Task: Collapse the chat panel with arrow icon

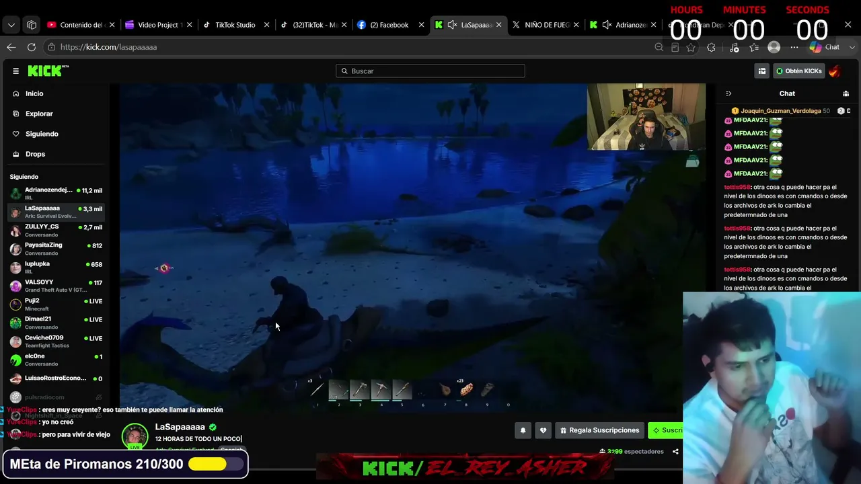Action: point(728,93)
